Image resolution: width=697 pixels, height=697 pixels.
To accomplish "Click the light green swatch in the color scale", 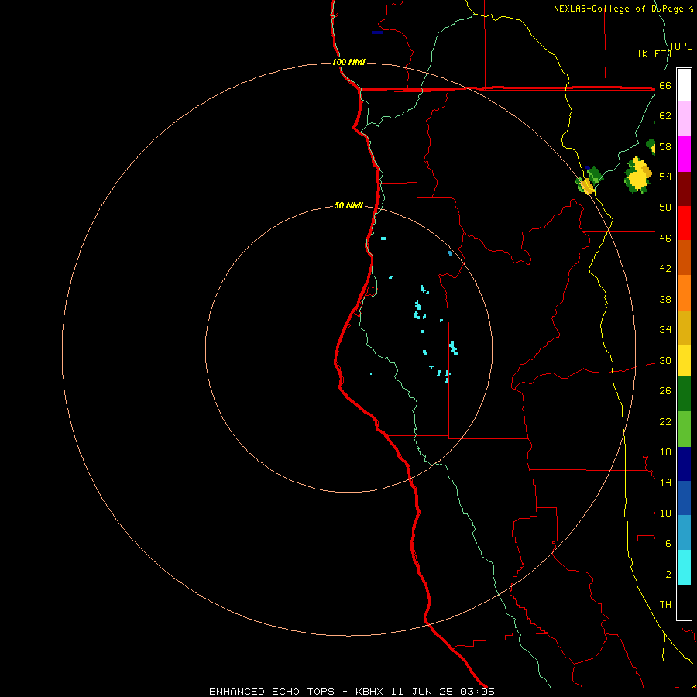I will (684, 429).
